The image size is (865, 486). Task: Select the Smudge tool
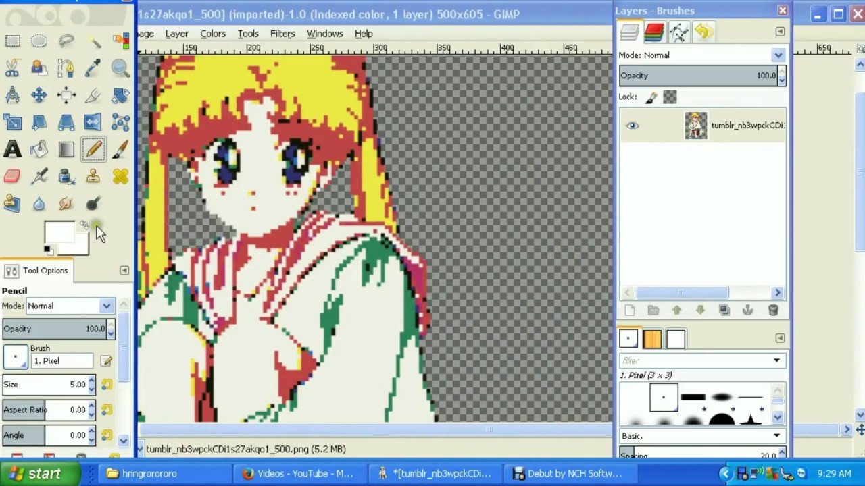click(x=66, y=203)
